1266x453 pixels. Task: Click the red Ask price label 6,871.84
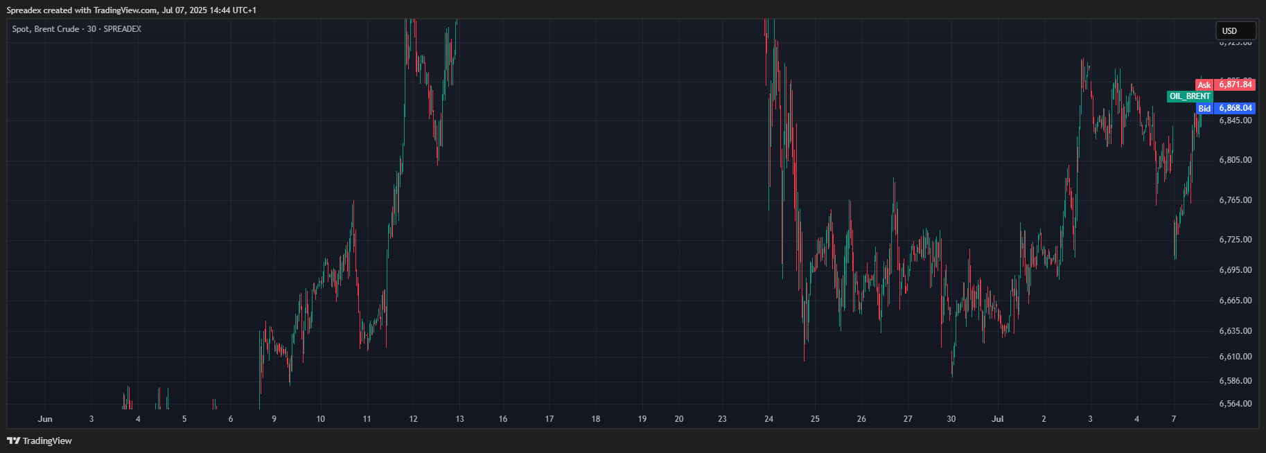tap(1235, 85)
